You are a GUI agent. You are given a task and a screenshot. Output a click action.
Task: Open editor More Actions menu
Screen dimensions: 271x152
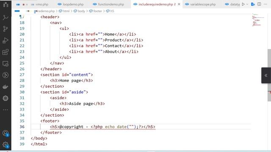tap(265, 4)
